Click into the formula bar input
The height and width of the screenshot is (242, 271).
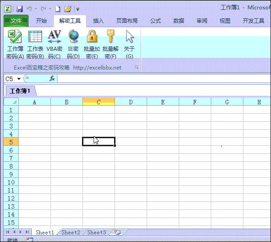point(164,79)
